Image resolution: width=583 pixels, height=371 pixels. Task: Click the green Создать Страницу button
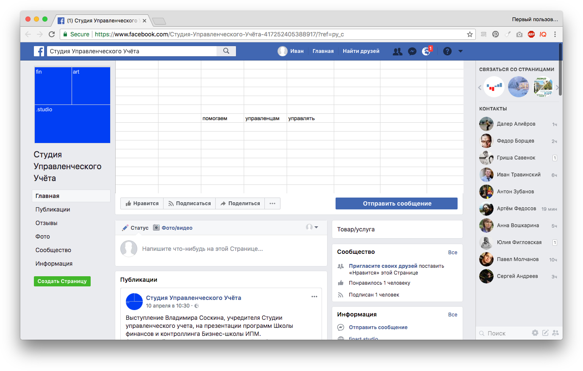[62, 281]
